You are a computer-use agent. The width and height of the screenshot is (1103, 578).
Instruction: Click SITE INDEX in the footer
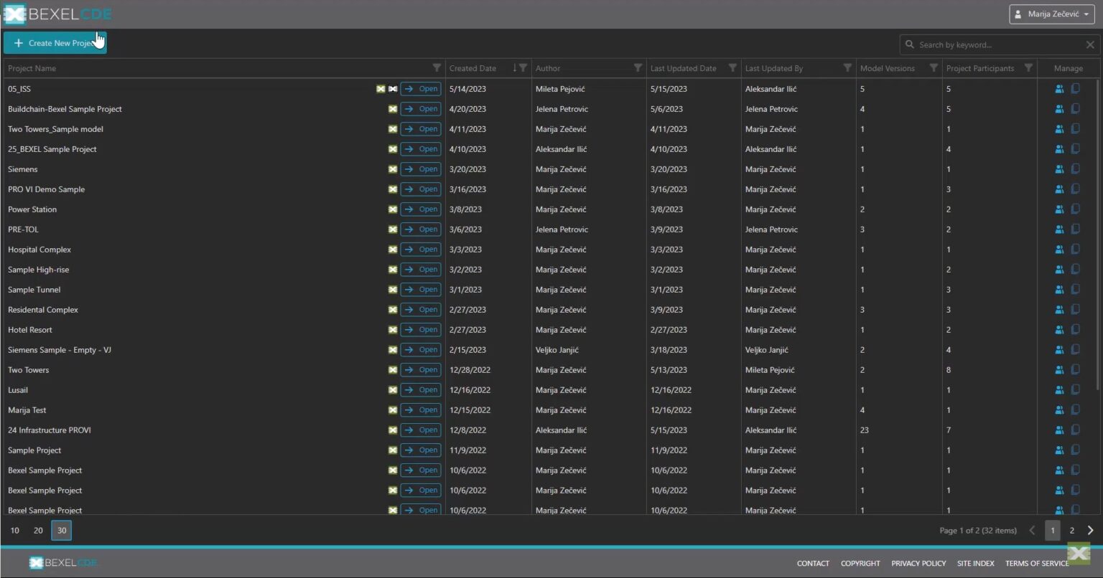coord(975,563)
